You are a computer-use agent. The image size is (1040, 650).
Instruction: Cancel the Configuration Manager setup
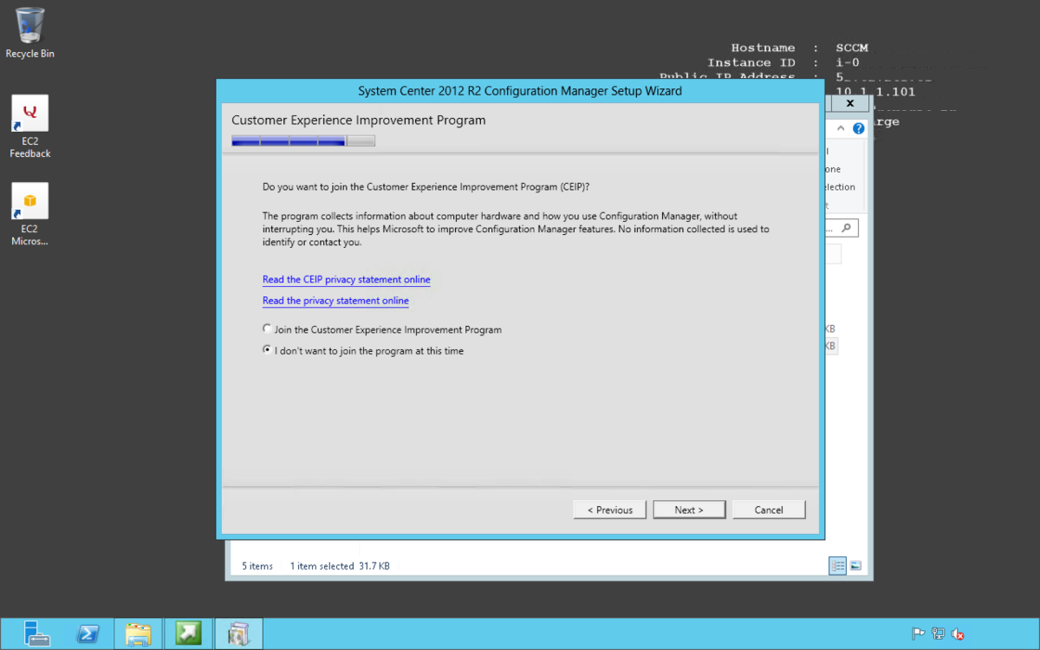tap(768, 509)
